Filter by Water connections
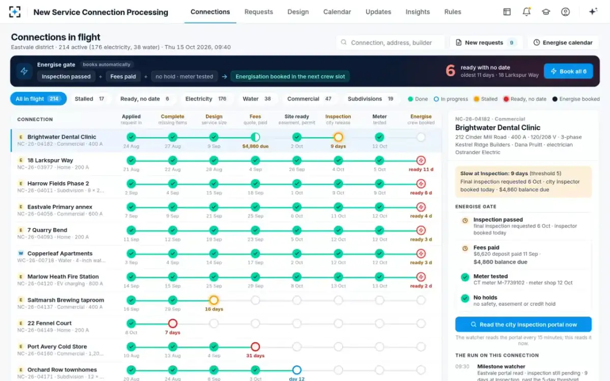This screenshot has width=610, height=381. click(257, 99)
